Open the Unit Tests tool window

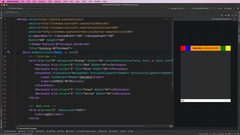click(51, 131)
